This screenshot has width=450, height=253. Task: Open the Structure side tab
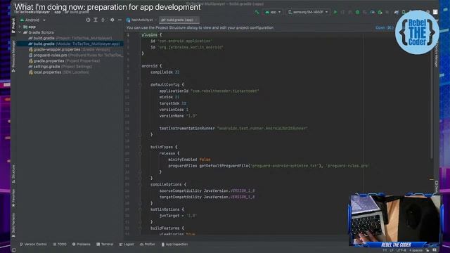point(13,174)
